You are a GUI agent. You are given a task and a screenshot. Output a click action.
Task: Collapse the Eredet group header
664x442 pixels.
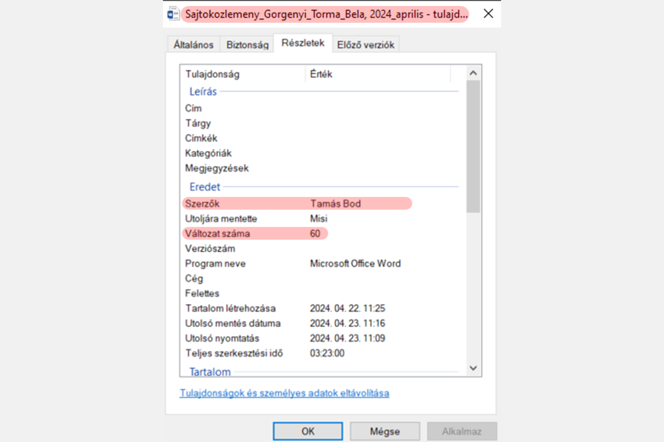pyautogui.click(x=205, y=187)
